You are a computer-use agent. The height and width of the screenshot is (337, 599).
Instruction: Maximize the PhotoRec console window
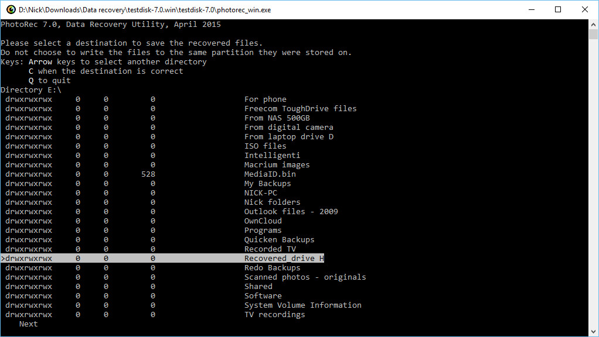pos(558,9)
